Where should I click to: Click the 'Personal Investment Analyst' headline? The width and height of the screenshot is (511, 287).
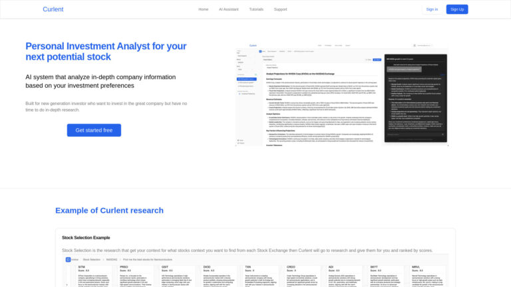click(x=106, y=51)
